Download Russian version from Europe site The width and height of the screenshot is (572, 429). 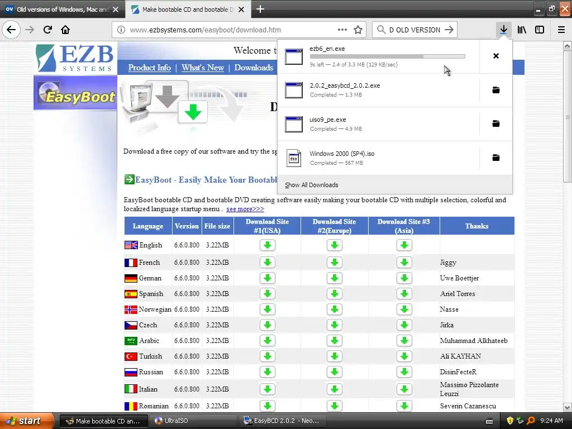pyautogui.click(x=335, y=372)
